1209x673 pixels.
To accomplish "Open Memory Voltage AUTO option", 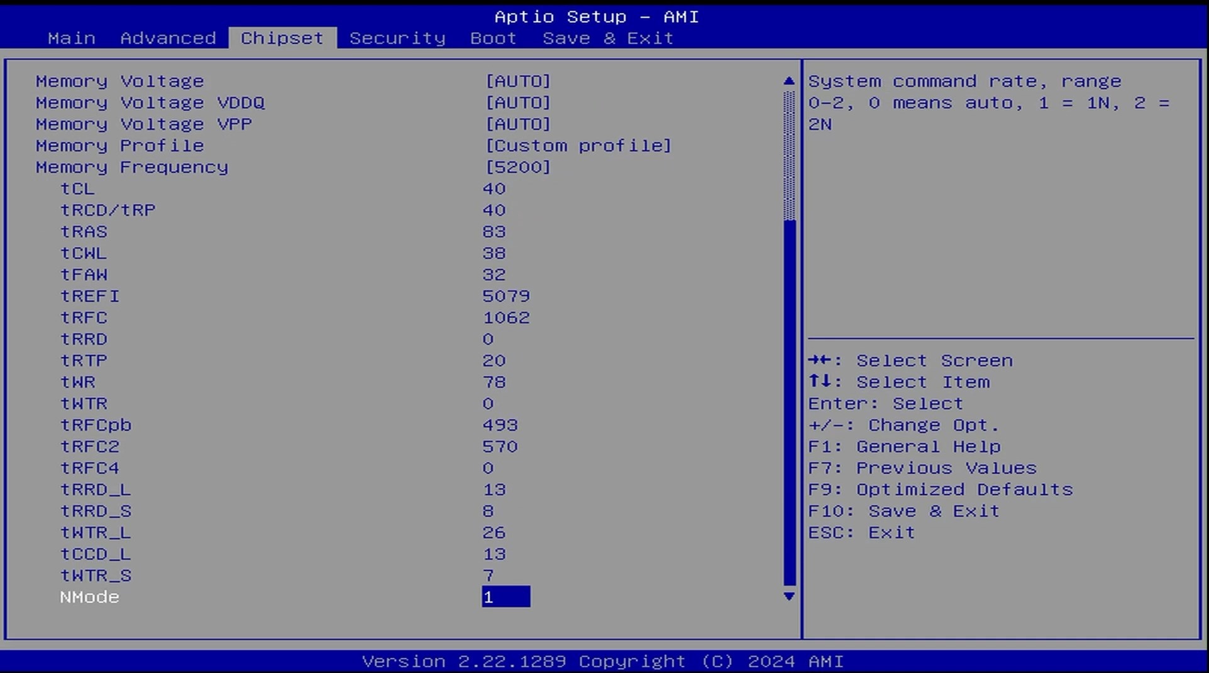I will tap(518, 82).
